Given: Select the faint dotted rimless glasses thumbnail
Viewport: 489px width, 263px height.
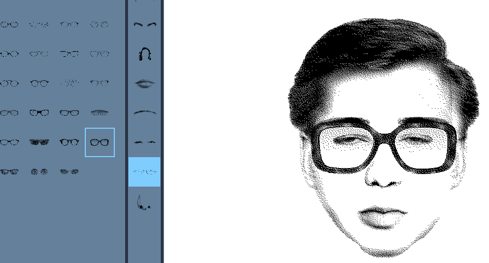Looking at the screenshot, I should pos(69,83).
